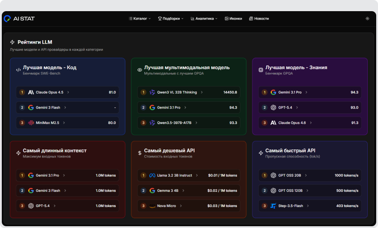The image size is (378, 228).
Task: Open the Llama 3.2 3B Instruct link
Action: click(175, 175)
